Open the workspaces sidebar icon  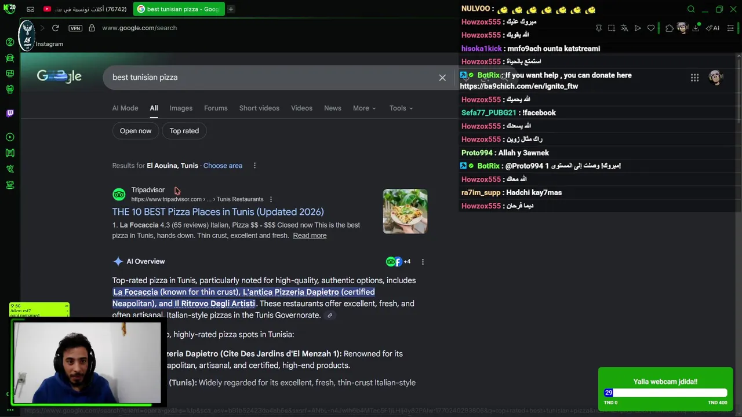coord(10,74)
